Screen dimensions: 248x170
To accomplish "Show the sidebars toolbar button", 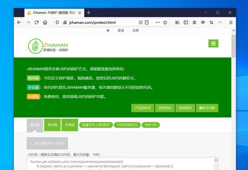I will tap(186, 22).
